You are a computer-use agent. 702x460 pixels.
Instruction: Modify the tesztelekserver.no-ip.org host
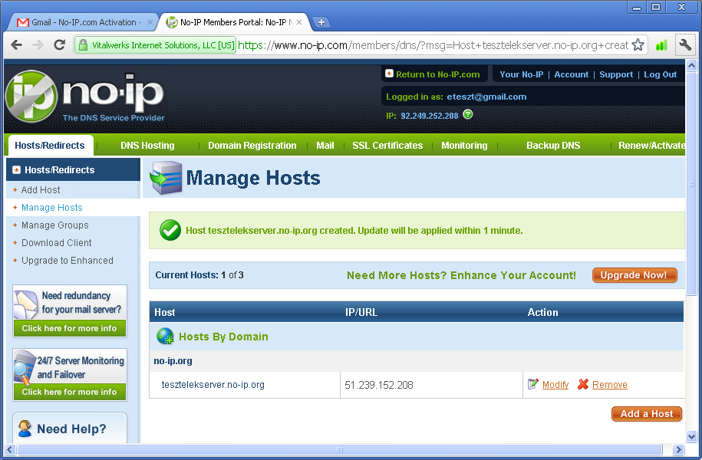pyautogui.click(x=555, y=385)
